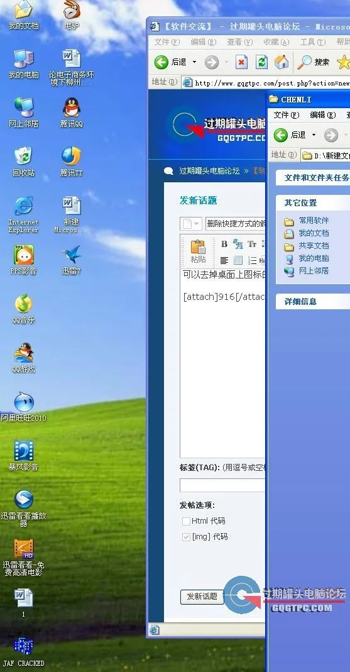Click the IE address bar URL field
350x672 pixels.
click(266, 83)
